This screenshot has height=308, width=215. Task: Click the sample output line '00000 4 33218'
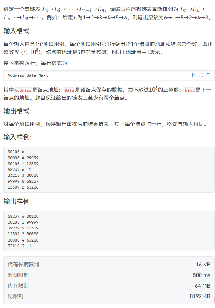point(23,240)
